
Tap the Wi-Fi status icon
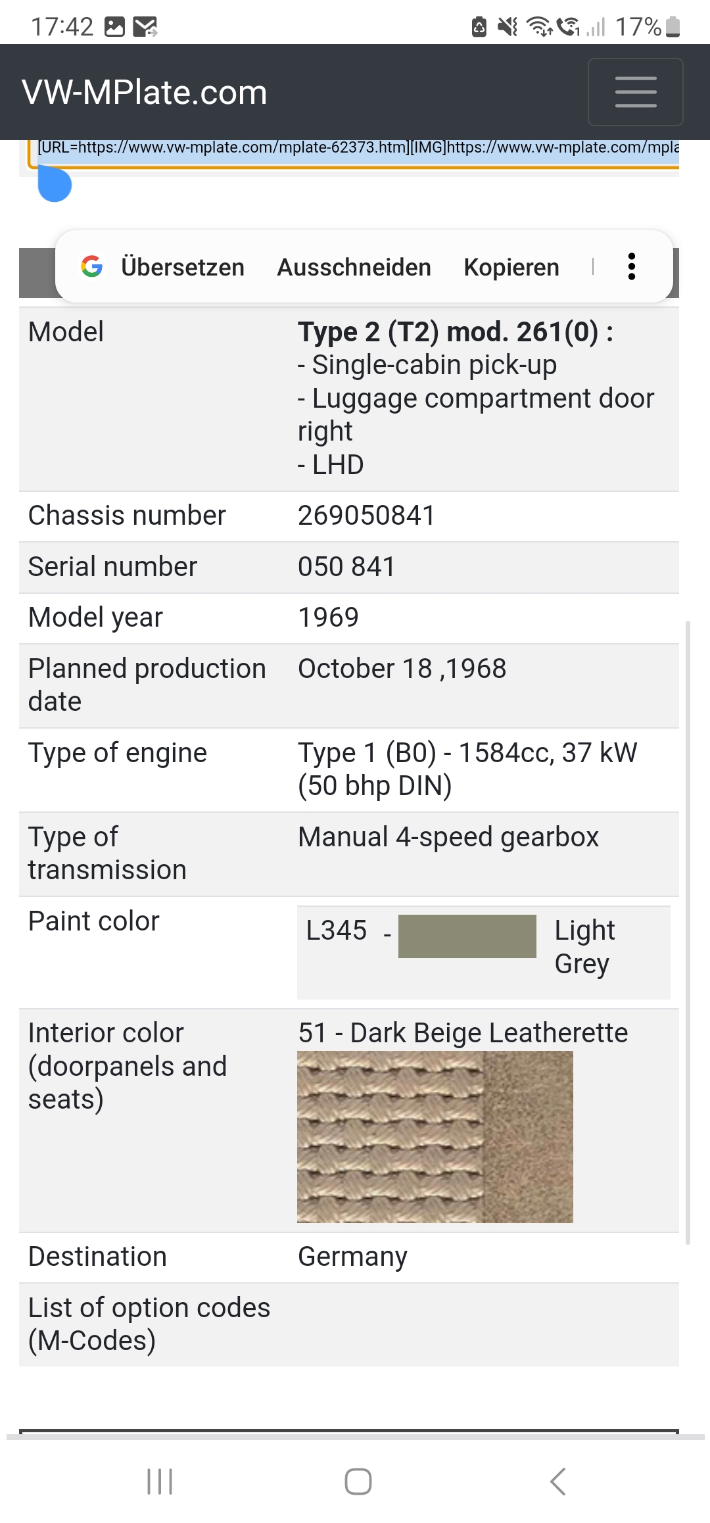[x=540, y=27]
